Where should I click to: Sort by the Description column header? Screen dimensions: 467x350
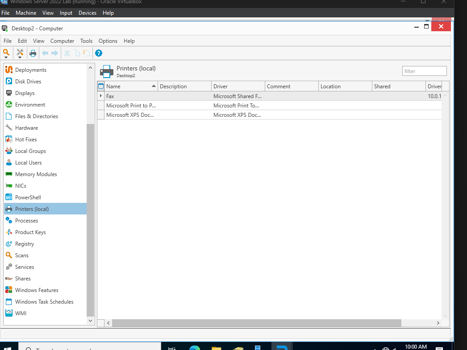click(x=184, y=86)
